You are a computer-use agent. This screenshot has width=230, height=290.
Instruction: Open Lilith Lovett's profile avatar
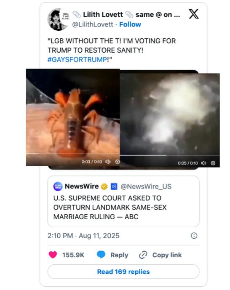click(59, 19)
